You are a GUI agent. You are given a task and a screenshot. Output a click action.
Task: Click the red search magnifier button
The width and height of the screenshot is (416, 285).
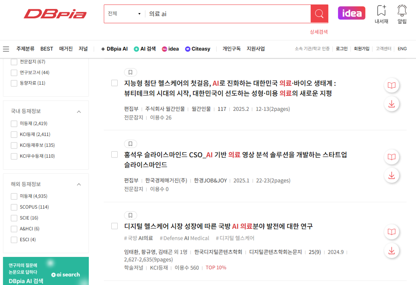click(x=319, y=14)
